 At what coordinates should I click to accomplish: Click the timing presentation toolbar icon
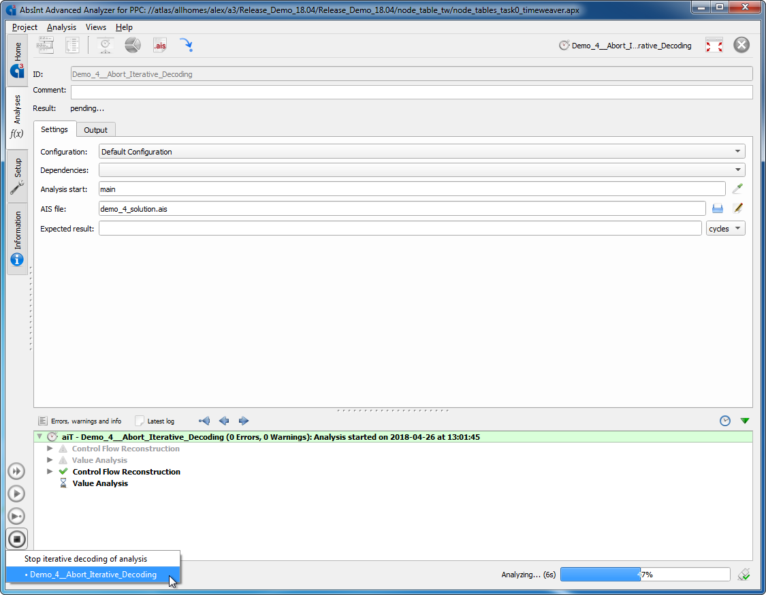click(x=106, y=46)
